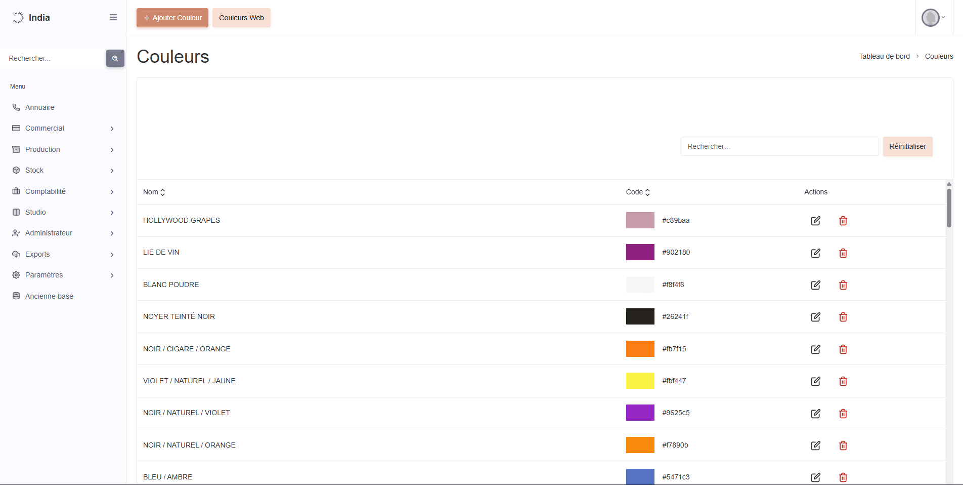Click the Annuaire phone icon
The image size is (963, 485).
16,107
